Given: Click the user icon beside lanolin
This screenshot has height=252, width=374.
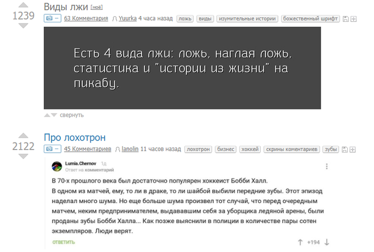Looking at the screenshot, I should [x=118, y=149].
